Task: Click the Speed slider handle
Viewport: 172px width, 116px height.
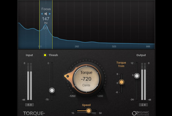Action: 88,111
